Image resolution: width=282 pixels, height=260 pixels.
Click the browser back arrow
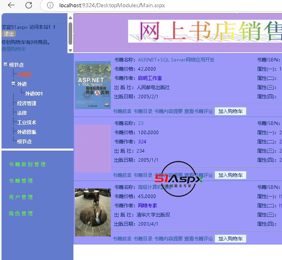[11, 5]
